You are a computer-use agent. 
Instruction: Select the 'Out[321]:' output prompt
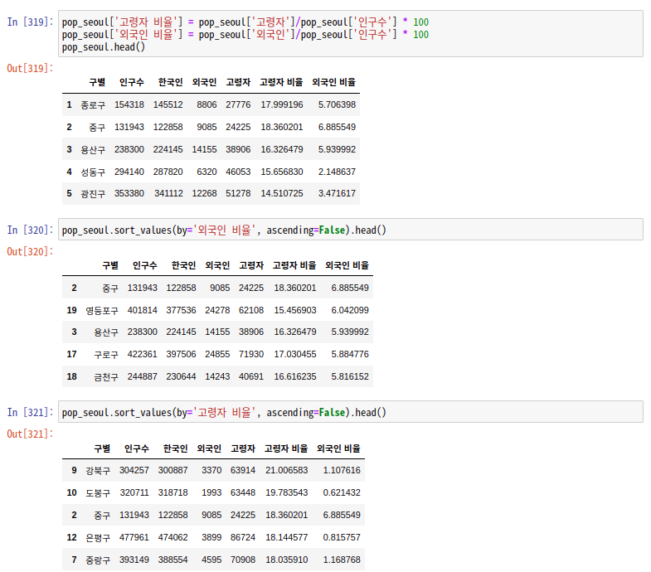(x=31, y=434)
